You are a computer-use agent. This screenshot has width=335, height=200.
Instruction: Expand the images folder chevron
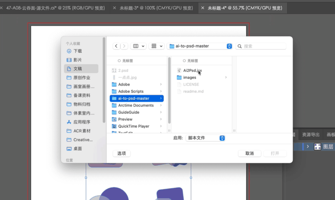point(226,77)
